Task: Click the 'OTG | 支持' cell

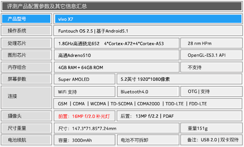Action: tap(212, 91)
